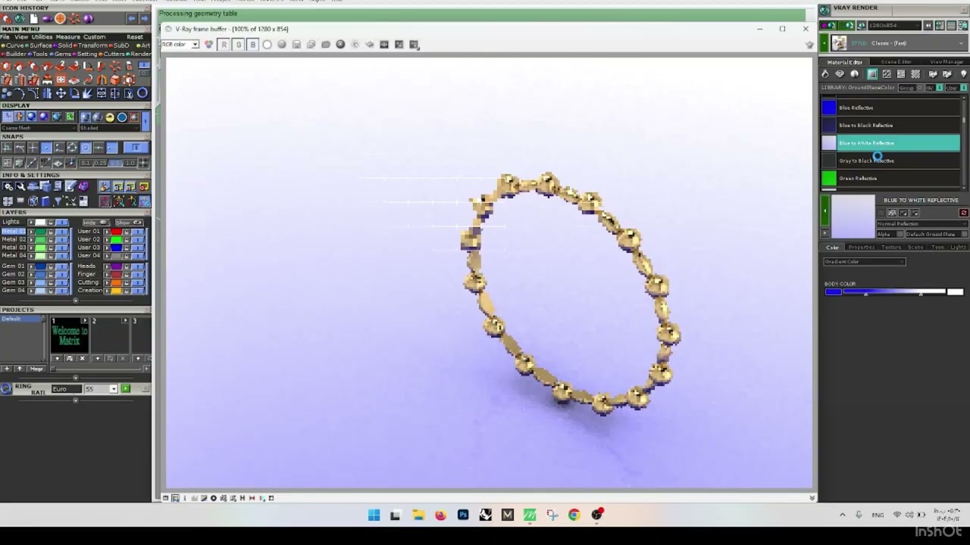Select the blue circle display mode icon

coord(122,117)
